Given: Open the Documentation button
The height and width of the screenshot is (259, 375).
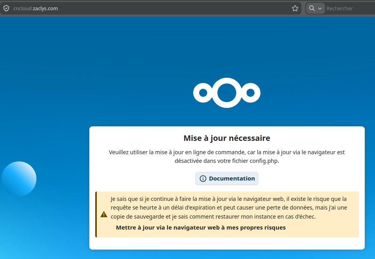Looking at the screenshot, I should tap(227, 179).
